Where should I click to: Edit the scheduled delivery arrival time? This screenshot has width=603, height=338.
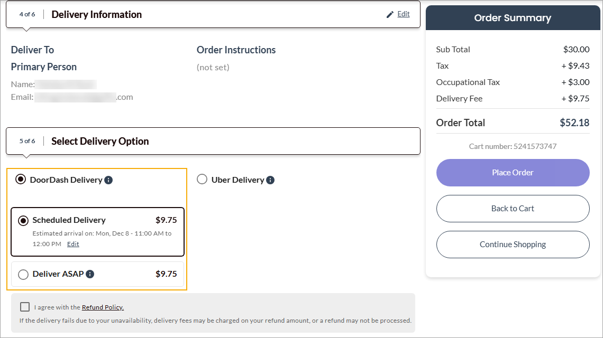click(73, 244)
